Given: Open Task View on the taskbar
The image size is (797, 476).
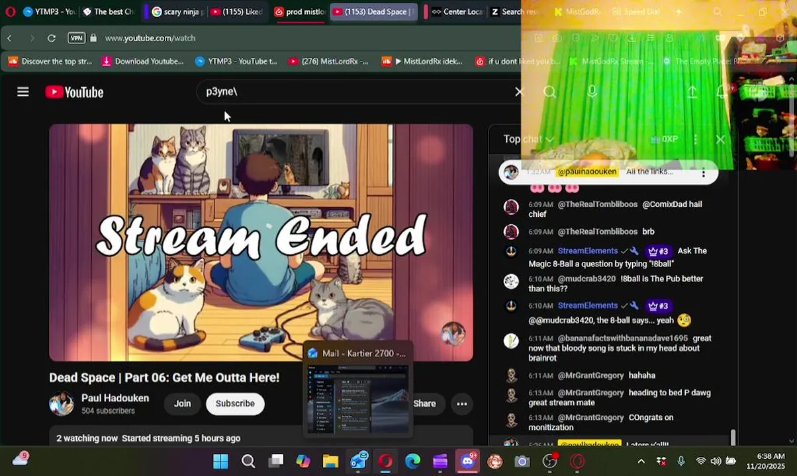Looking at the screenshot, I should (x=276, y=461).
